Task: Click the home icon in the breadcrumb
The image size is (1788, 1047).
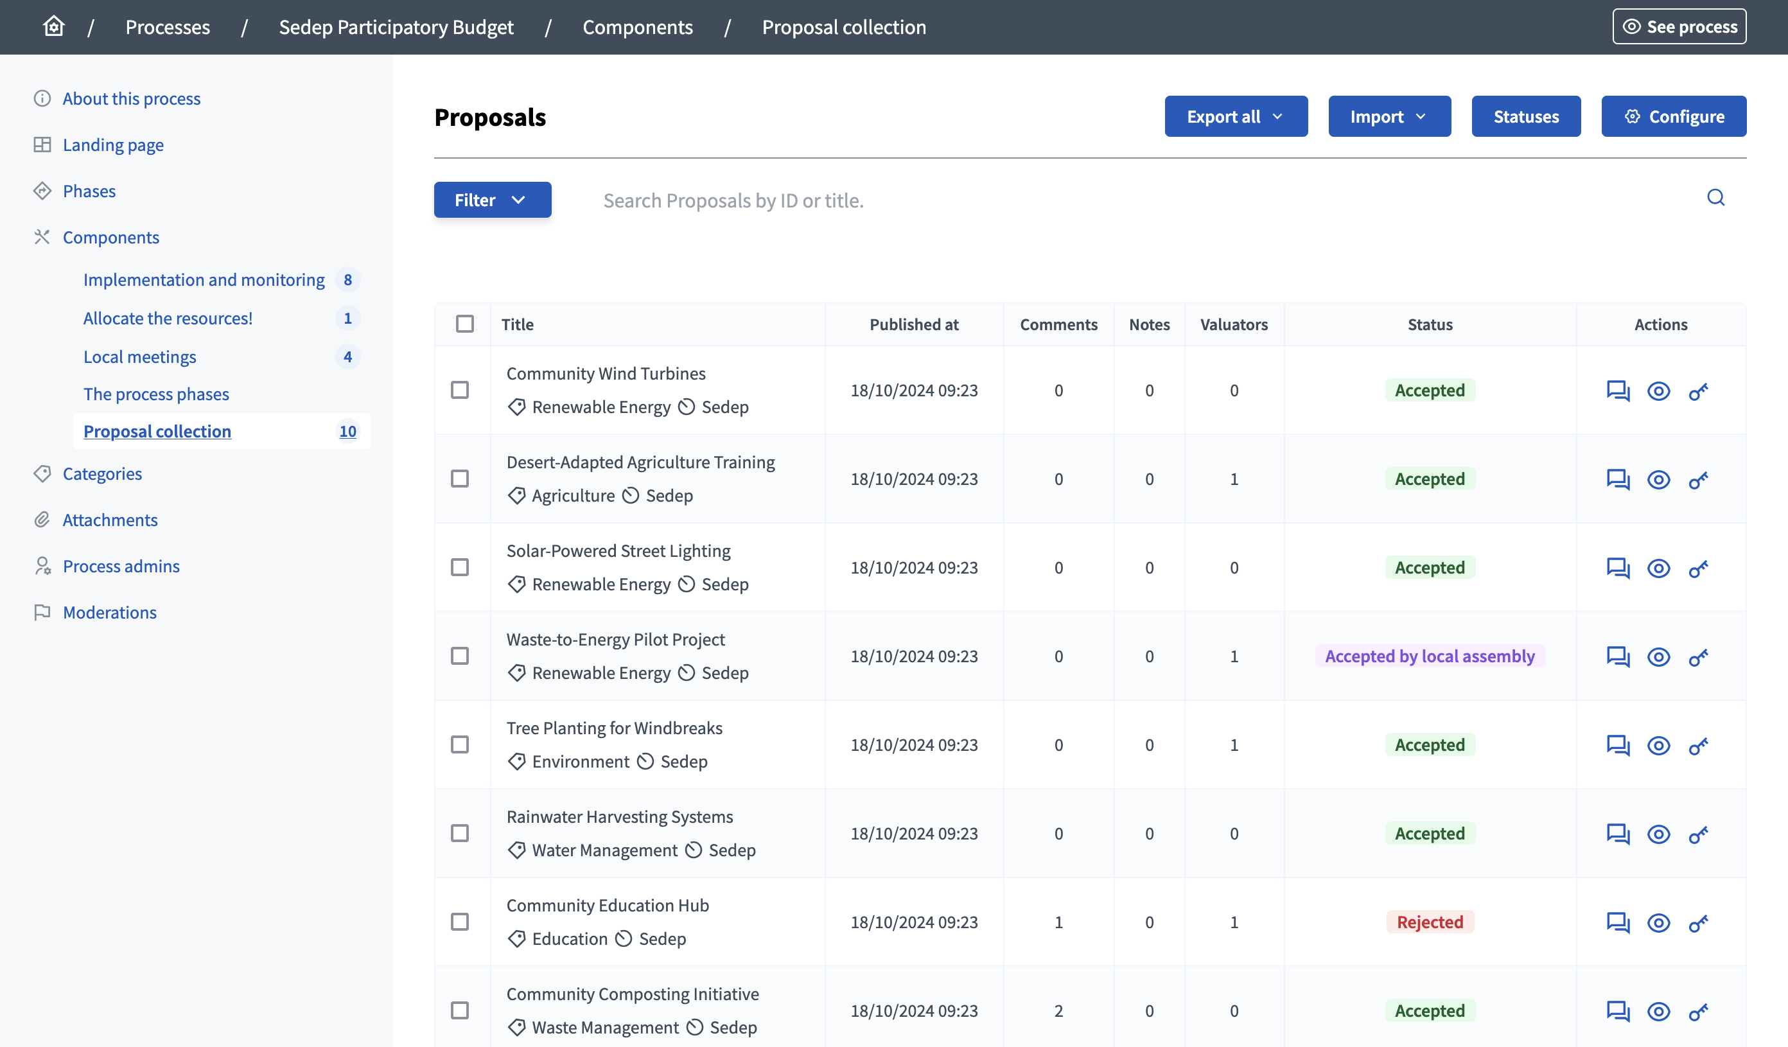Action: pyautogui.click(x=53, y=26)
